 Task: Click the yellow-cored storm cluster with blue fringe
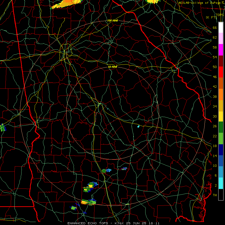coord(91,187)
